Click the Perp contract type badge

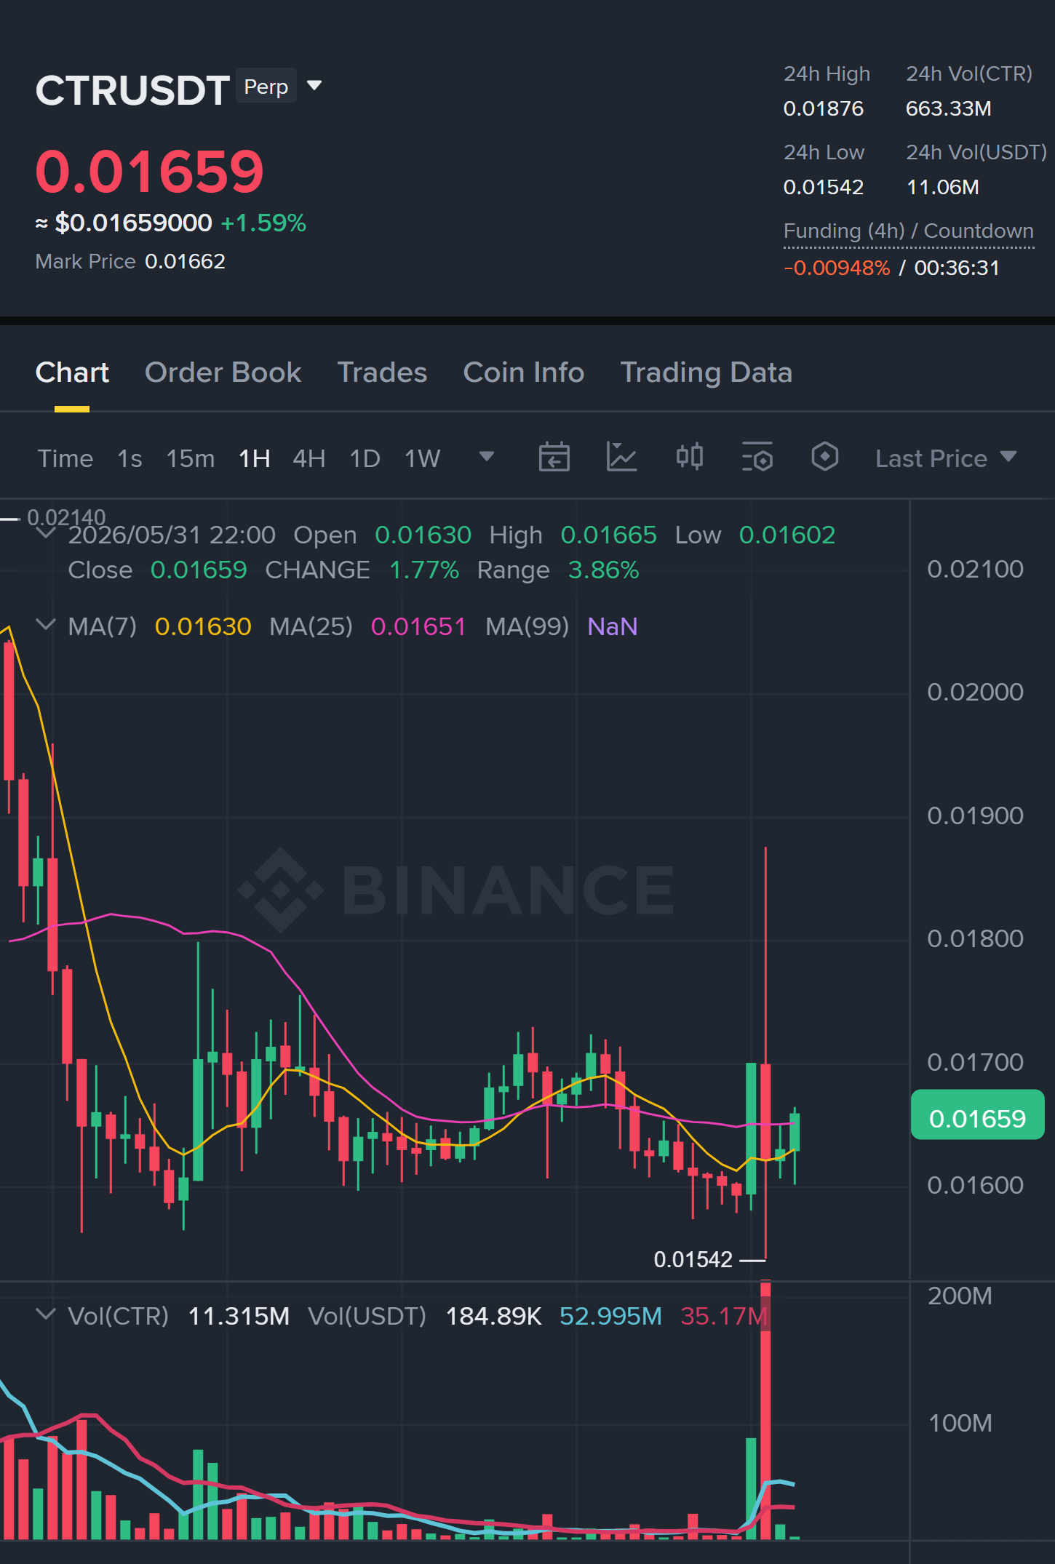tap(266, 87)
